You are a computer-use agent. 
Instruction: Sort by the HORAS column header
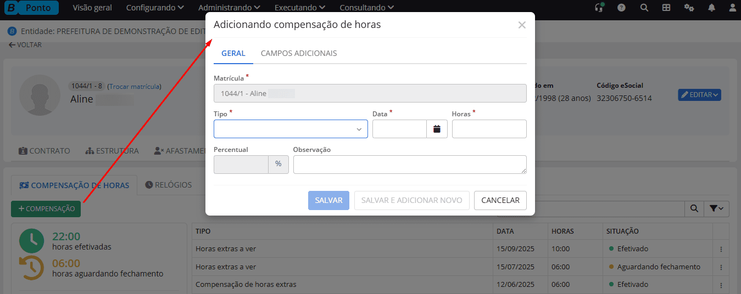[562, 231]
